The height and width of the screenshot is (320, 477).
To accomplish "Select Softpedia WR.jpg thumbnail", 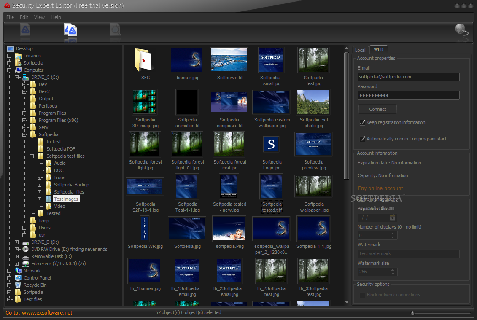I will (144, 229).
